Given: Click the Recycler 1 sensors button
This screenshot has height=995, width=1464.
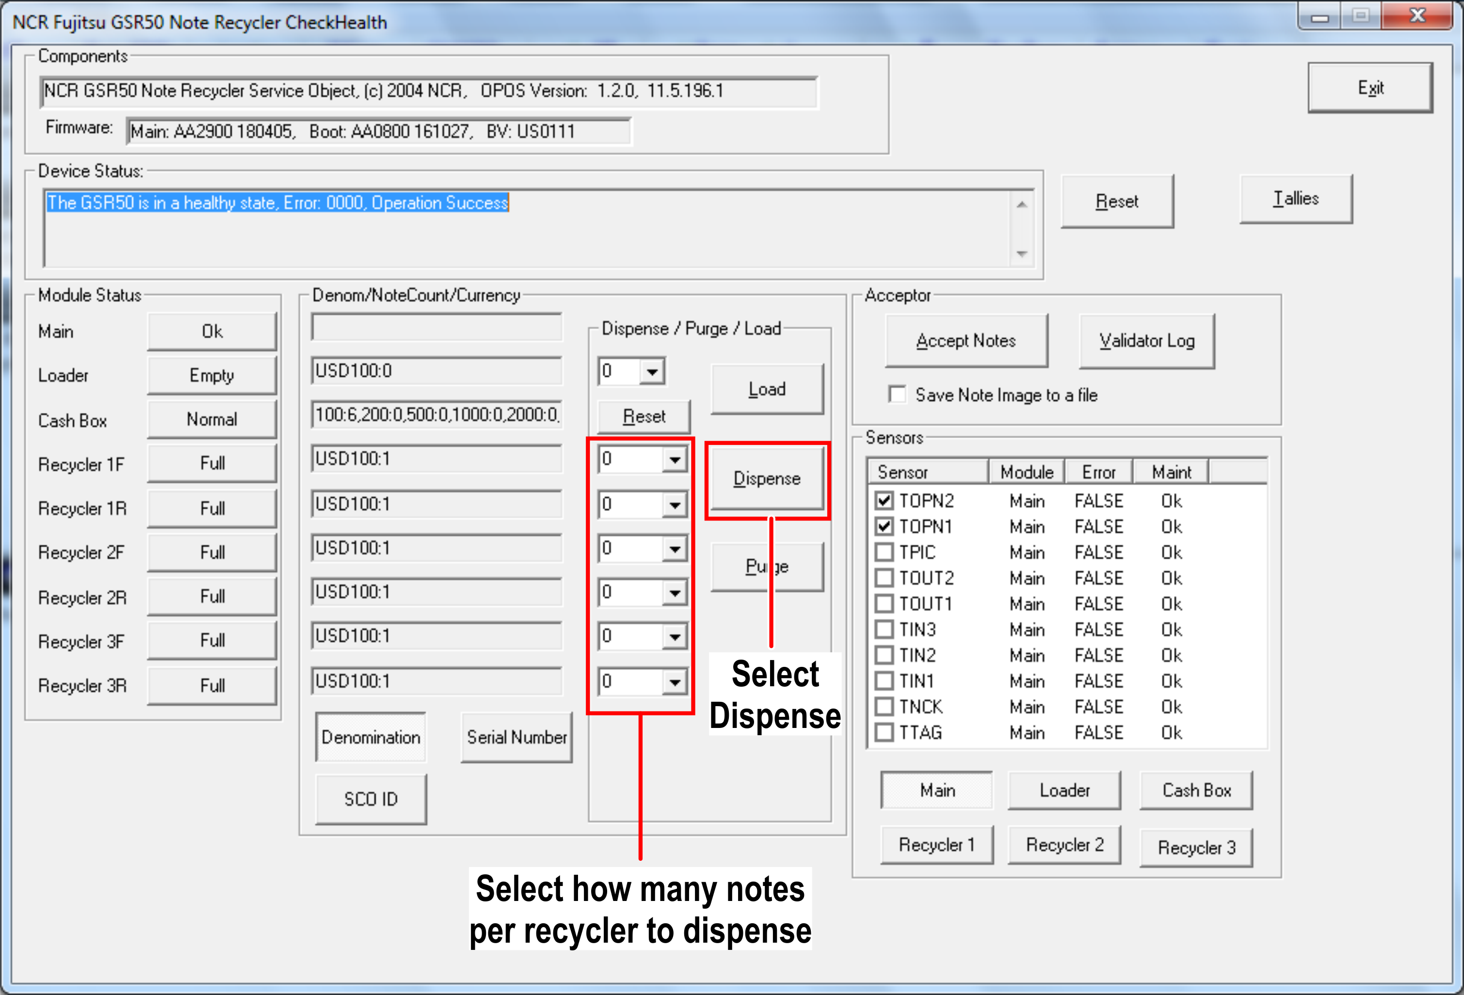Looking at the screenshot, I should 937,845.
